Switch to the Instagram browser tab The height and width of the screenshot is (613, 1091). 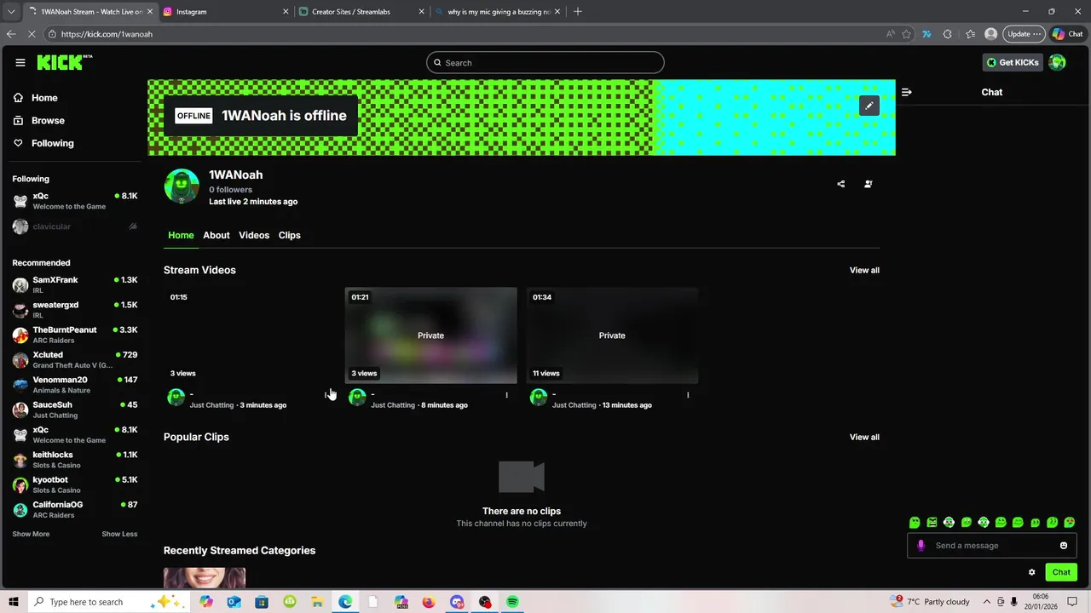[x=225, y=12]
